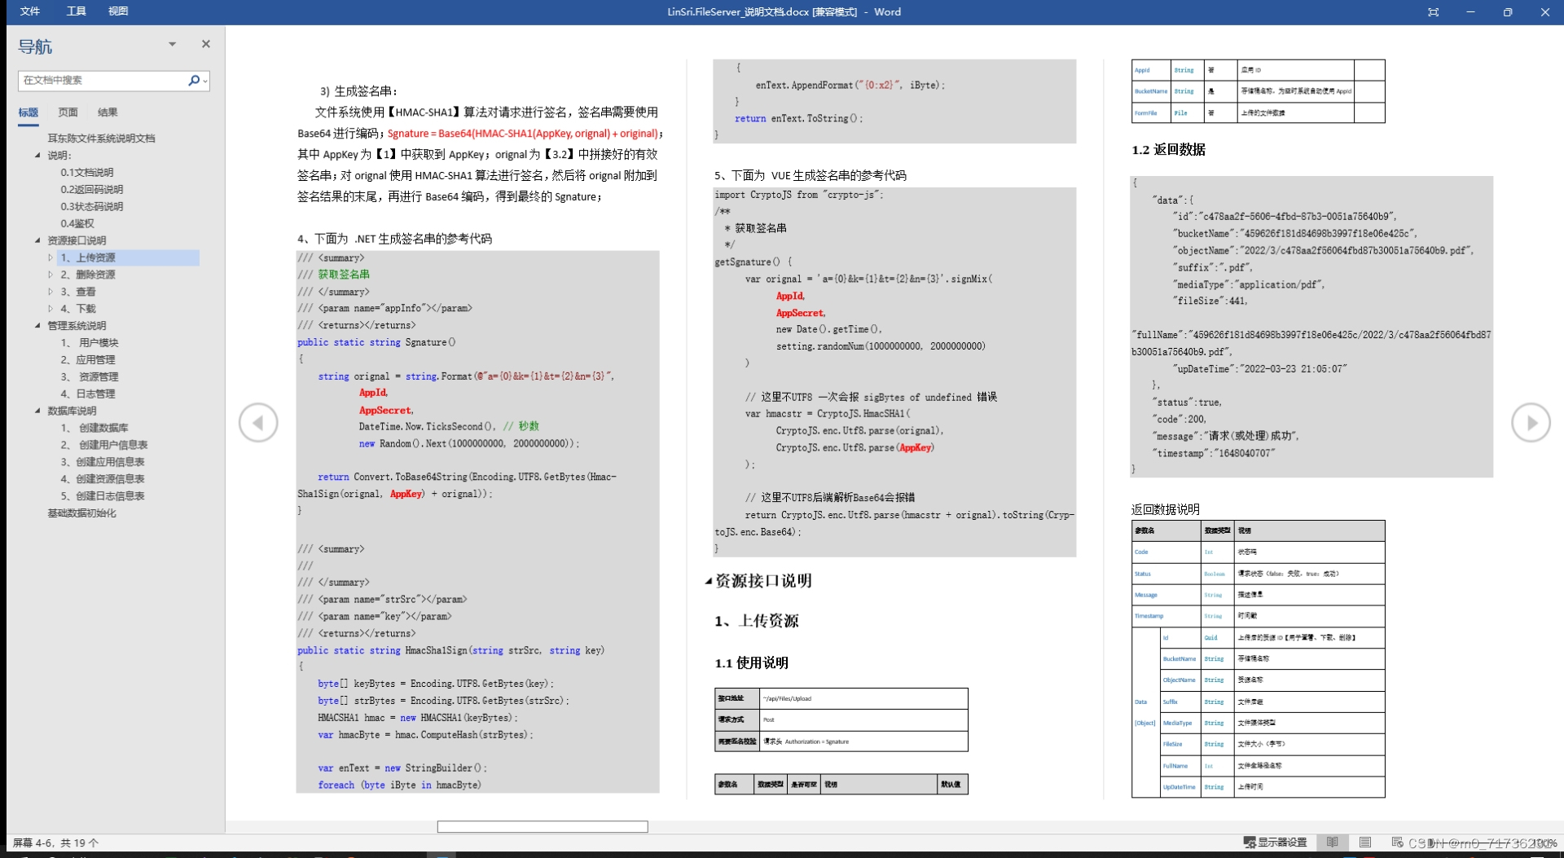1564x858 pixels.
Task: Go to next page with right arrow
Action: pos(1531,422)
